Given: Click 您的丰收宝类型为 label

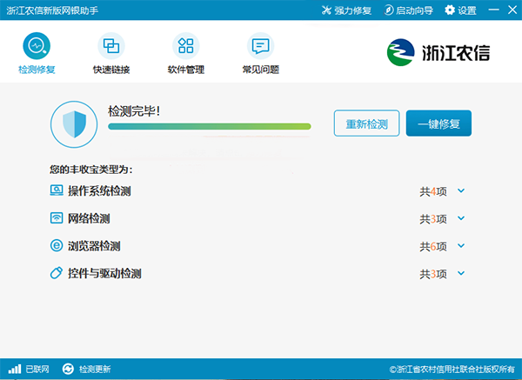Looking at the screenshot, I should coord(90,170).
